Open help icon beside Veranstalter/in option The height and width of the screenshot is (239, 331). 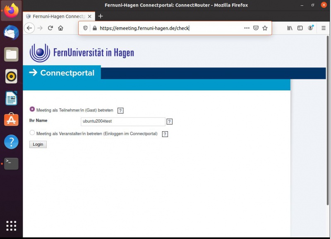[165, 134]
